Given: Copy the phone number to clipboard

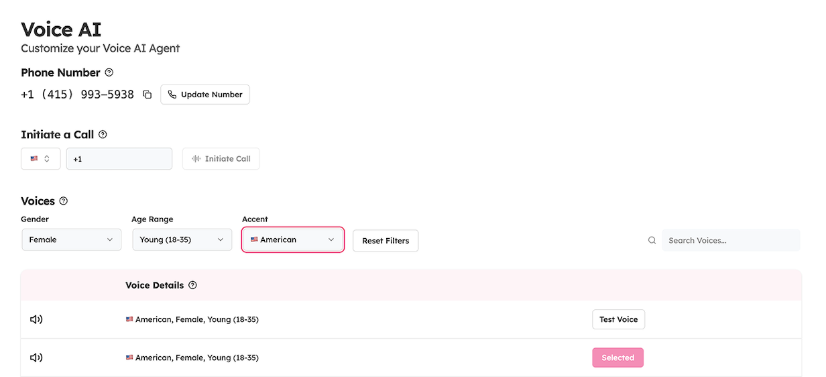Looking at the screenshot, I should pyautogui.click(x=147, y=95).
